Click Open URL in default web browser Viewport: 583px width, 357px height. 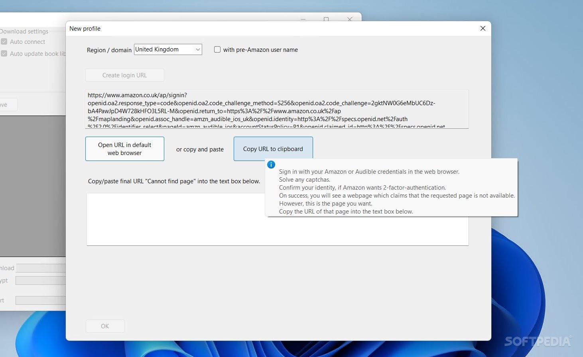(125, 149)
